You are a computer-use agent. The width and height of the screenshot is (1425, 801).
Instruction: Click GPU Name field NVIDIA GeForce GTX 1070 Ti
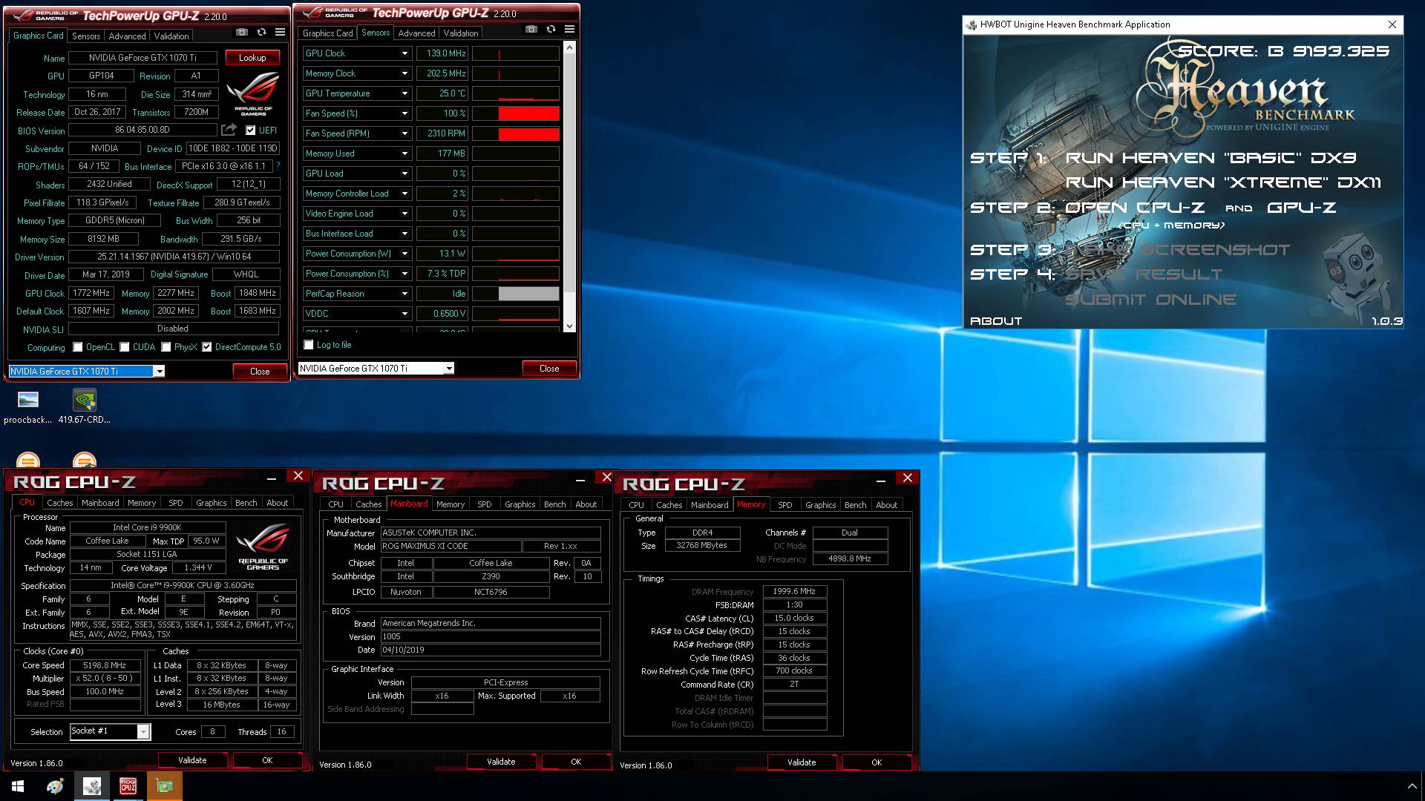tap(142, 58)
